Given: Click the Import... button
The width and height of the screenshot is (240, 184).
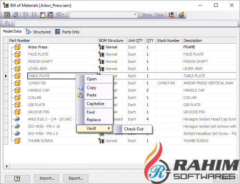Looking at the screenshot, I should (x=47, y=178).
